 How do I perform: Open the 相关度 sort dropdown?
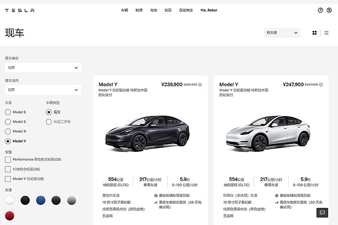[x=282, y=33]
